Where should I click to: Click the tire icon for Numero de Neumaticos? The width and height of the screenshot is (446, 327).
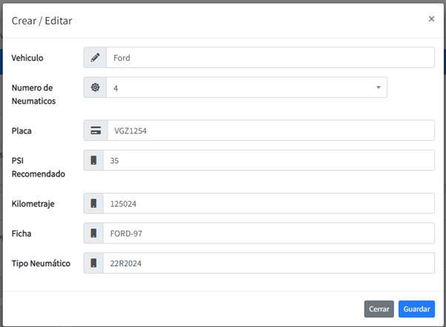point(95,87)
